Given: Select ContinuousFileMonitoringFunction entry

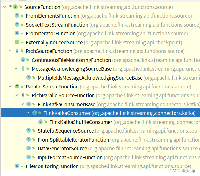Looking at the screenshot, I should 71,60.
